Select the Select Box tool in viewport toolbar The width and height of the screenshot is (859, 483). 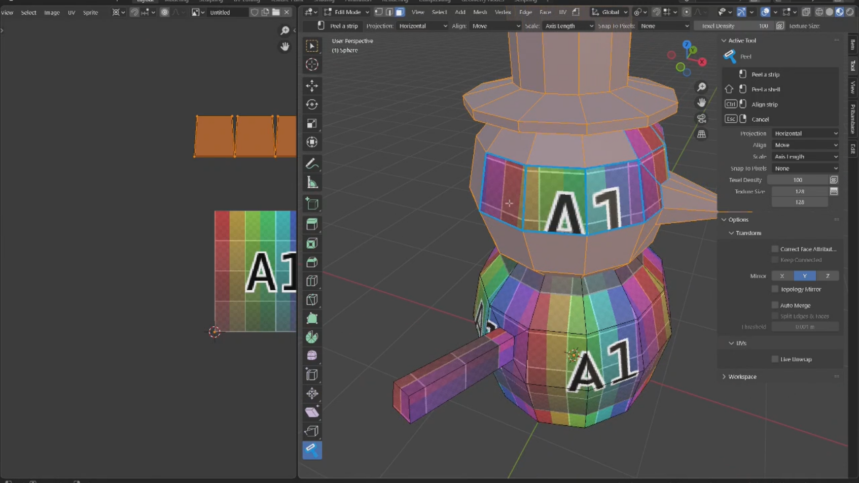click(312, 46)
